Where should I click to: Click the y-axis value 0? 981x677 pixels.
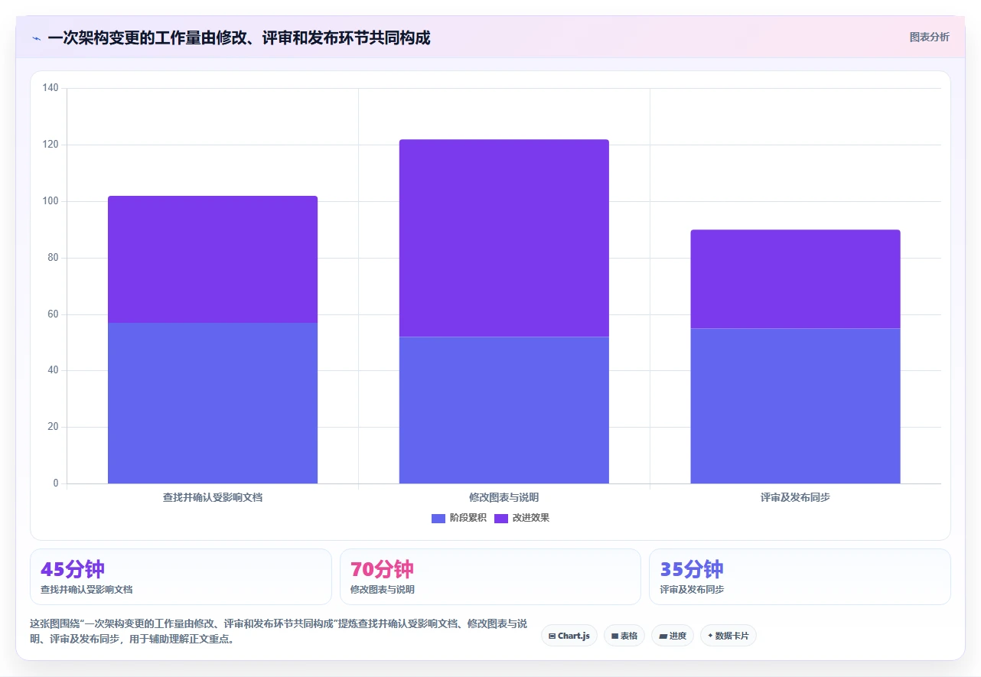point(56,483)
